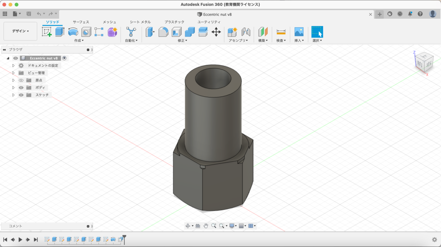
Task: Activate the Select tool
Action: pyautogui.click(x=317, y=32)
